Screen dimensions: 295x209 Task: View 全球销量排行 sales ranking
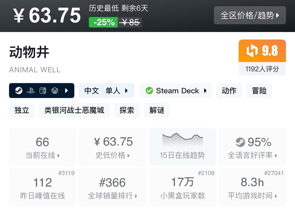point(113,187)
